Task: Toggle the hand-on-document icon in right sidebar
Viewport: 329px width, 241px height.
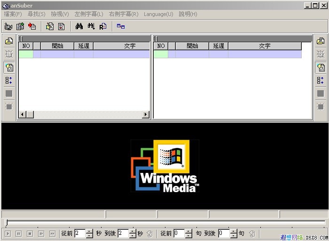Action: [x=321, y=67]
